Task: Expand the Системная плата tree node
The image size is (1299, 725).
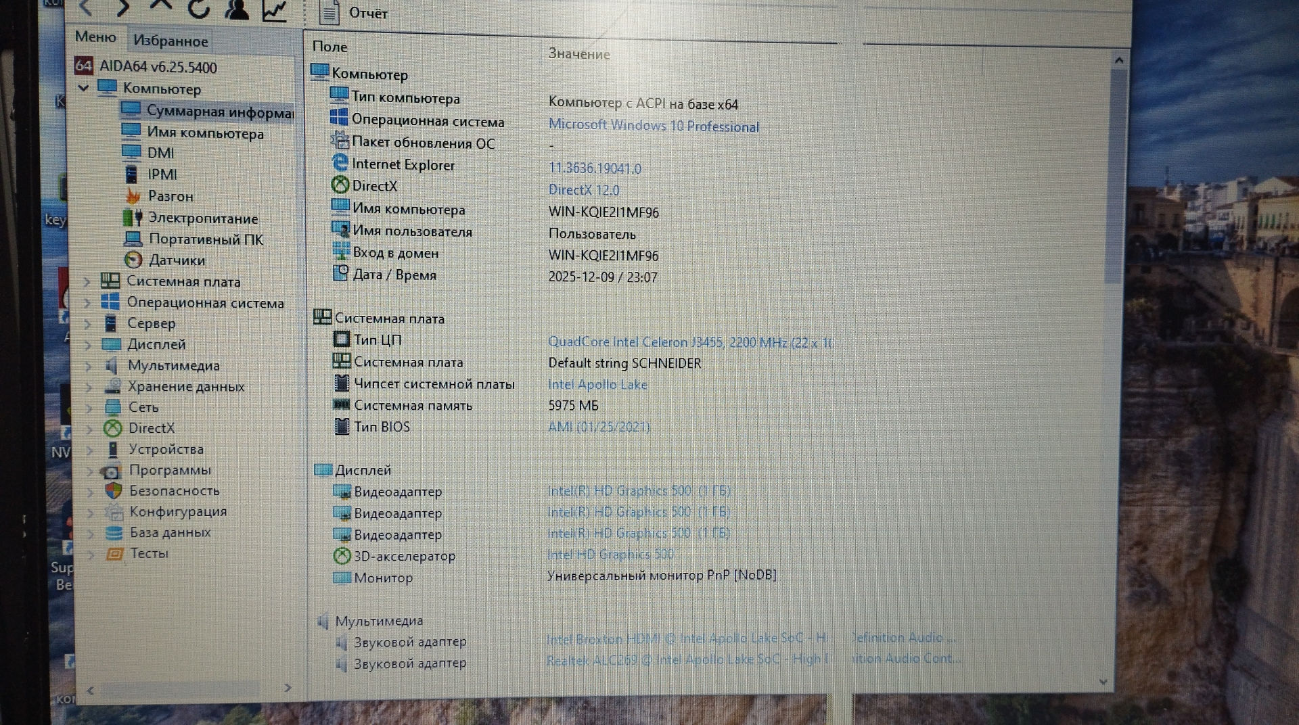Action: [87, 281]
